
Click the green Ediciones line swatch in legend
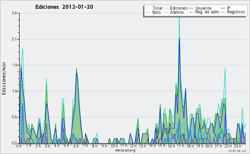click(x=166, y=8)
